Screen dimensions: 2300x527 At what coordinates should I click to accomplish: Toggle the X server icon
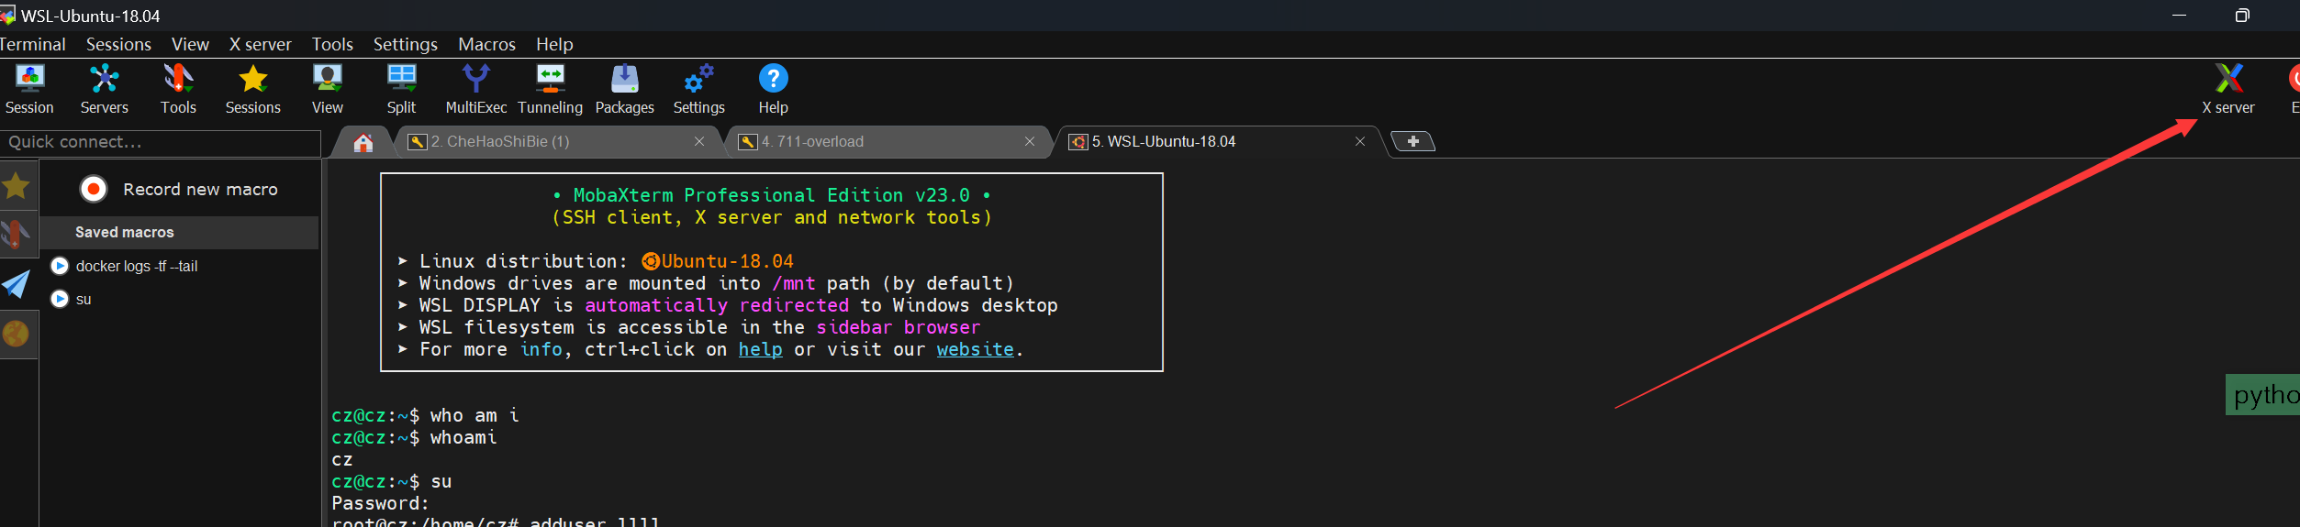pyautogui.click(x=2227, y=89)
